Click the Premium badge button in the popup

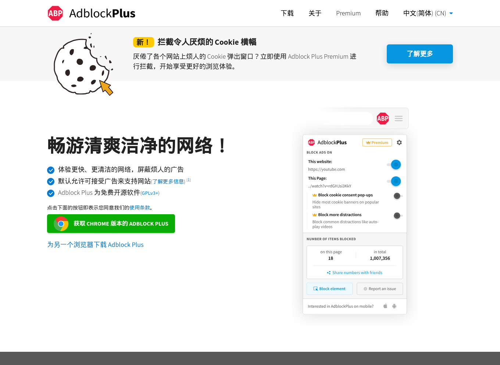(x=377, y=143)
